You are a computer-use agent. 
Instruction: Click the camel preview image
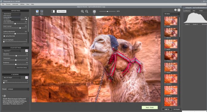(96, 59)
